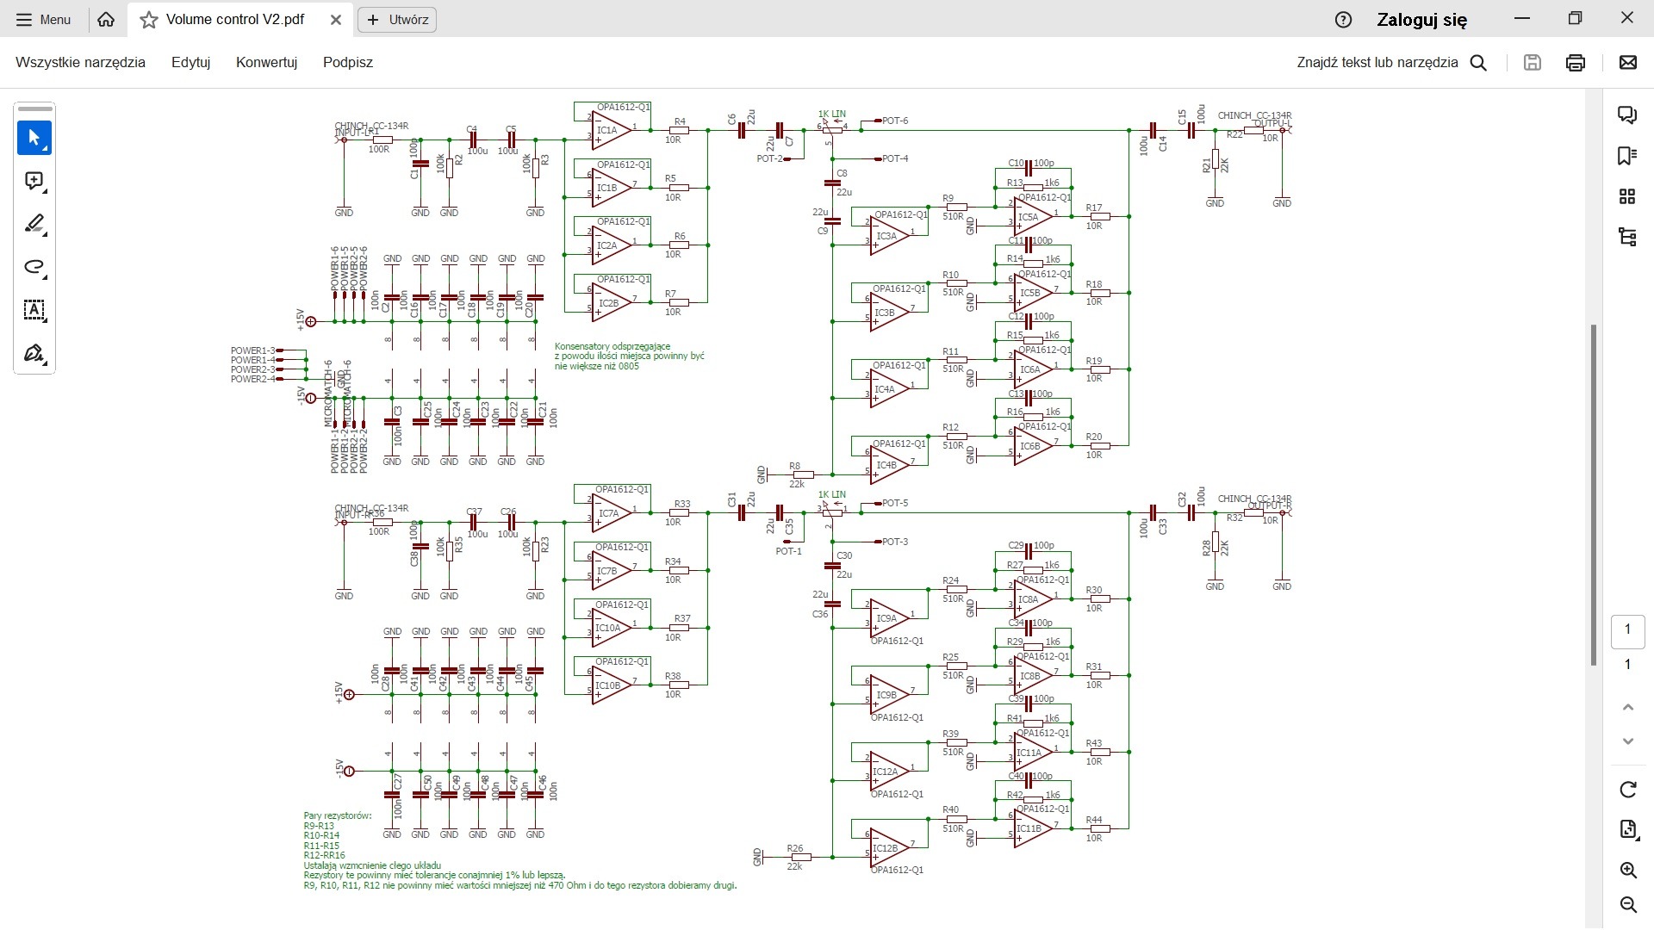
Task: Click the IC5A op-amp label
Action: pos(1028,217)
